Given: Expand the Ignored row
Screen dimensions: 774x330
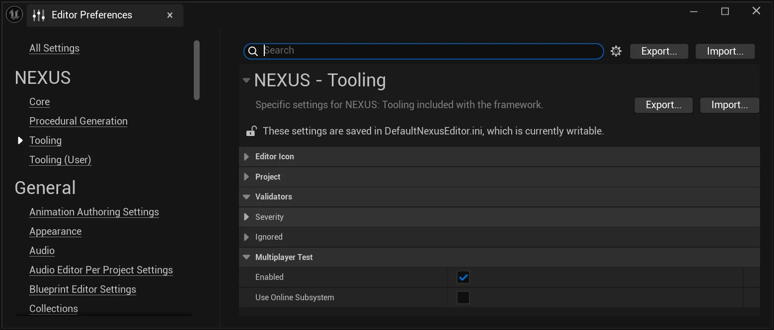Looking at the screenshot, I should [246, 237].
